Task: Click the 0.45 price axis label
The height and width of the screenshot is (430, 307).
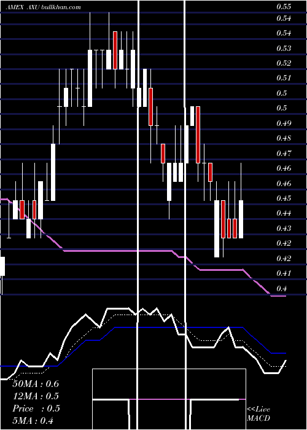Action: pos(284,198)
